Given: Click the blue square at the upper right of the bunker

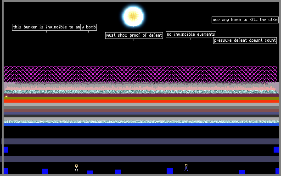Looking at the screenshot, I should [276, 149].
